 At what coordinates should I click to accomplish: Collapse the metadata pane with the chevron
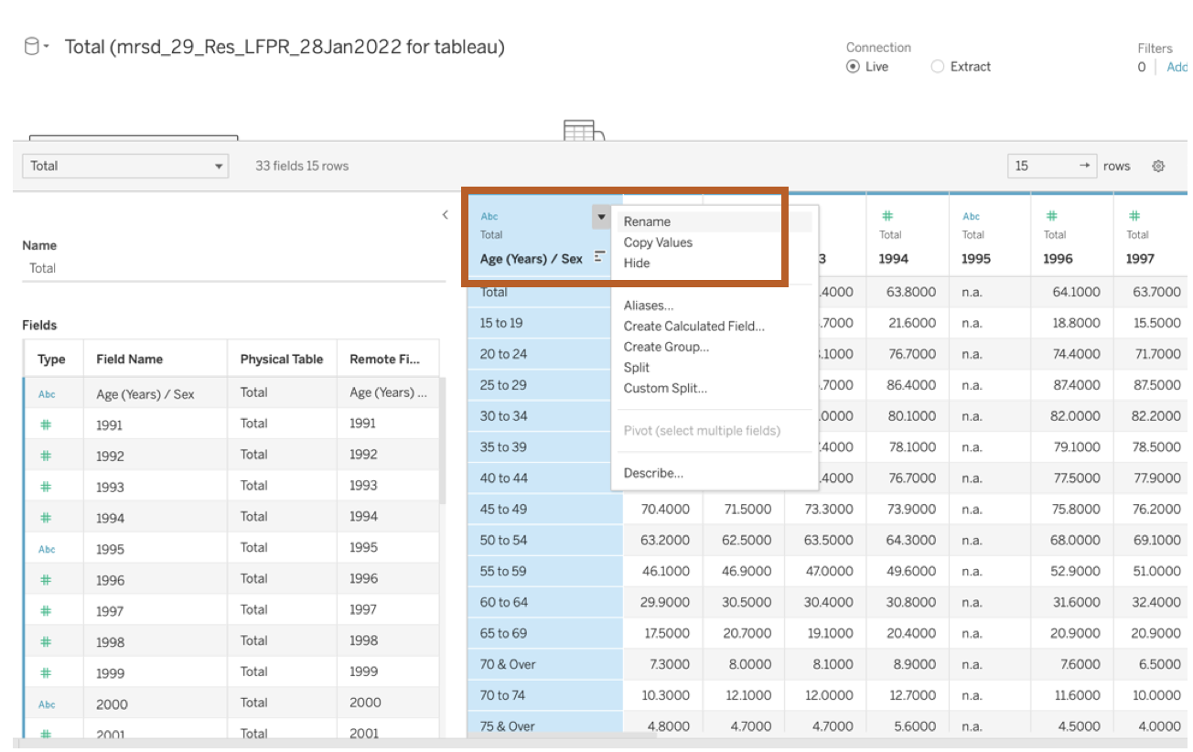[x=446, y=215]
